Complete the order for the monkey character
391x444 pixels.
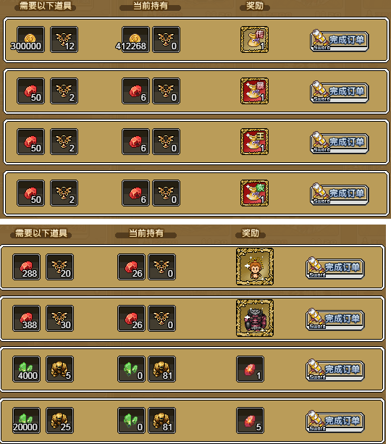[x=335, y=268]
